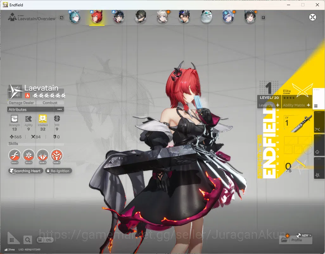This screenshot has height=254, width=325.
Task: Open the round empty tactical item slot
Action: (x=308, y=150)
